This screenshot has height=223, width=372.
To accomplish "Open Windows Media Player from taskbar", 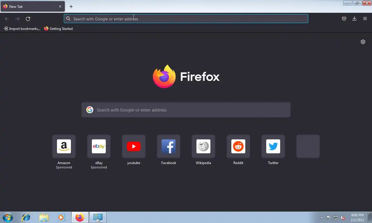I will (61, 217).
